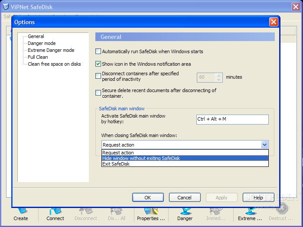Pick Exit SafeDisk in the dropdown list
Image resolution: width=303 pixels, height=227 pixels.
point(185,164)
